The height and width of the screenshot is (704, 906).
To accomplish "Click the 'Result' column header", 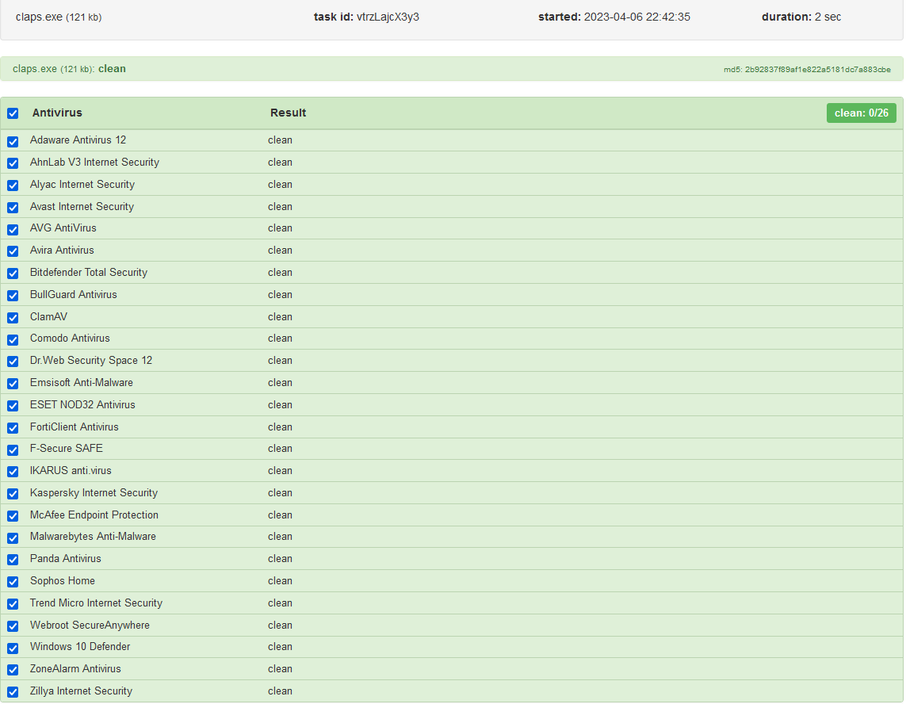I will pos(289,113).
